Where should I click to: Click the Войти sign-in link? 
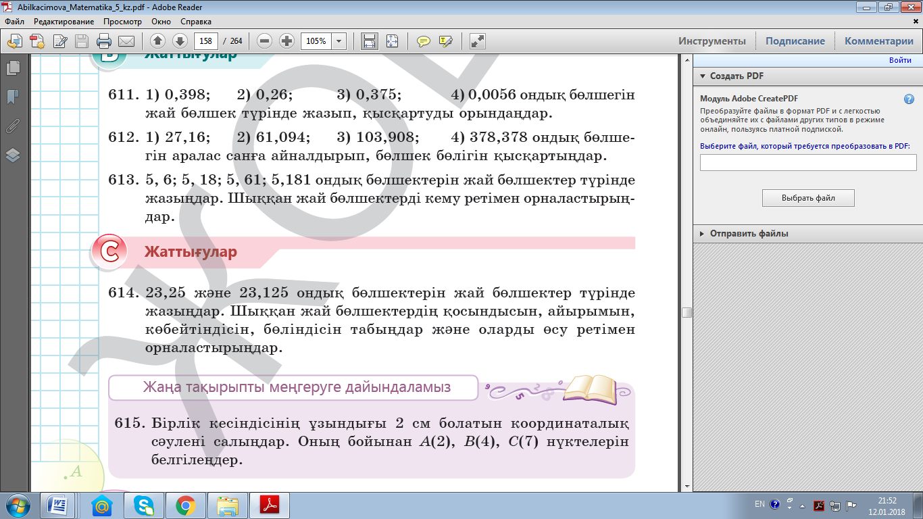[900, 61]
